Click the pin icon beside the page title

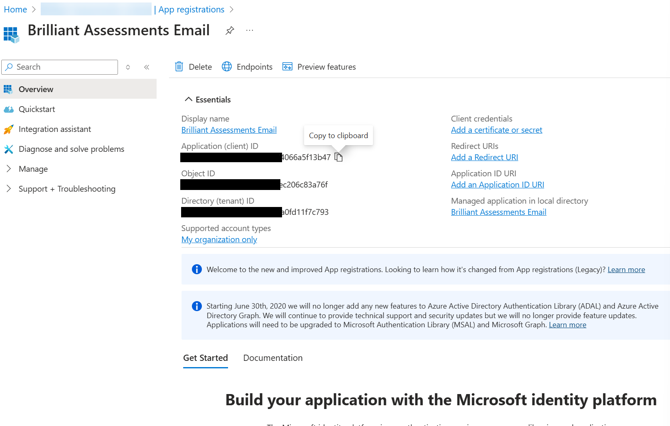pos(230,30)
